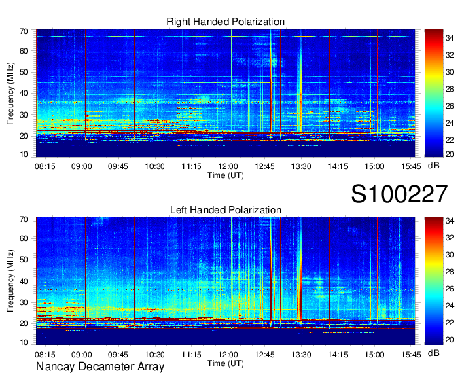
Task: Click the Right Handed plot's dB color bar
Action: (x=433, y=93)
